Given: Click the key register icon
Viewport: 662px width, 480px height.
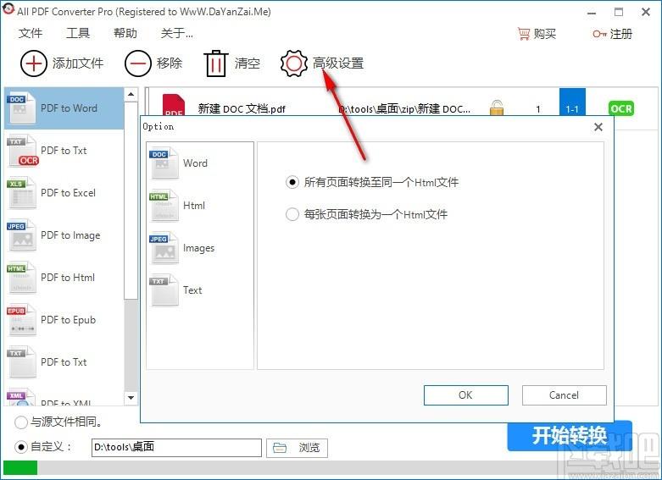Looking at the screenshot, I should point(599,34).
